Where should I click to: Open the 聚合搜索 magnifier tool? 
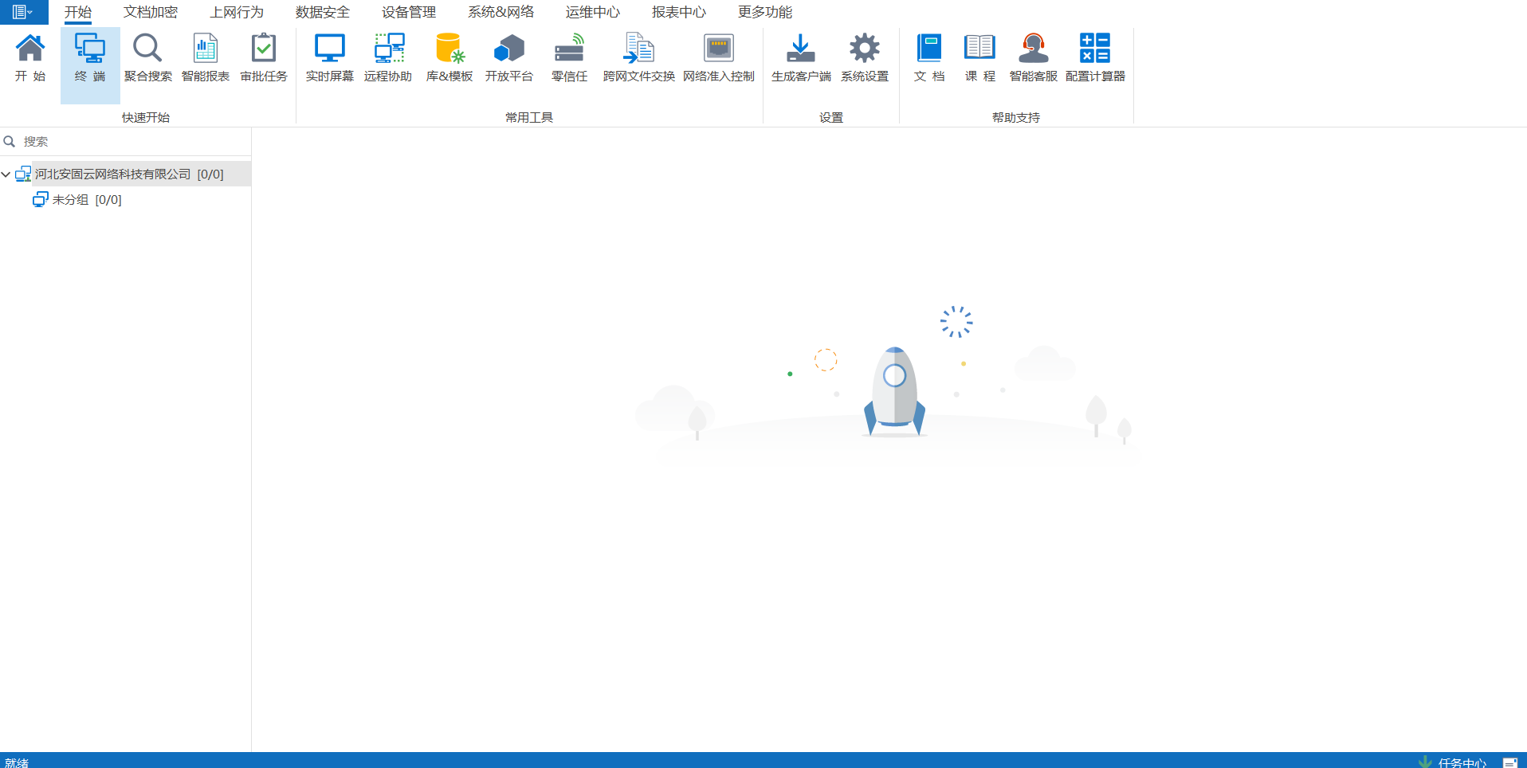click(x=147, y=49)
